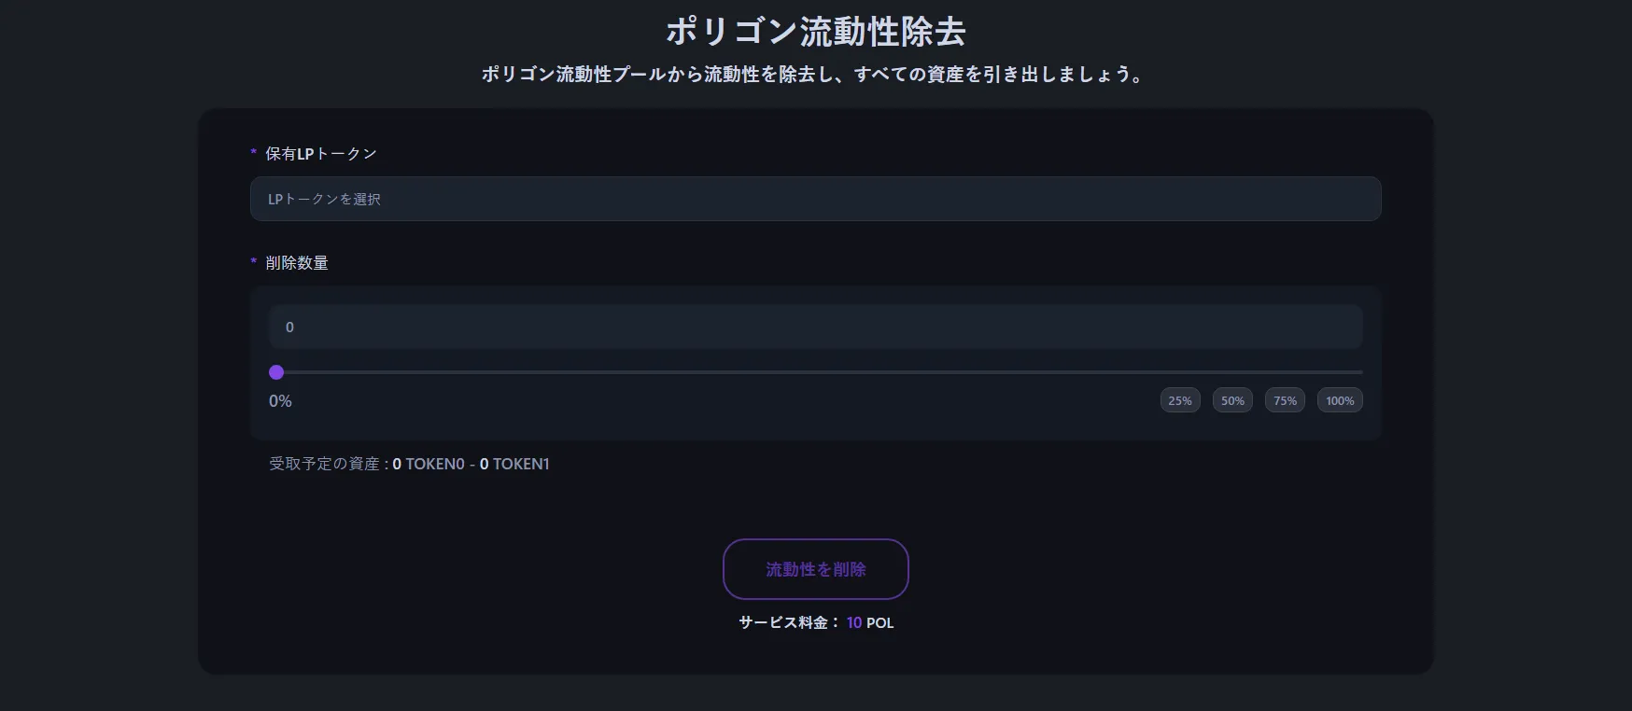Click the 0 TOKEN0 receive amount
1632x711 pixels.
(x=429, y=464)
